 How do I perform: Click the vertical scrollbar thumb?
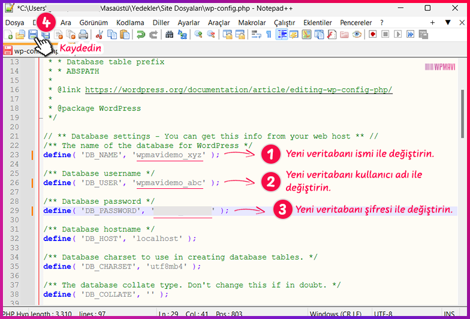point(463,114)
